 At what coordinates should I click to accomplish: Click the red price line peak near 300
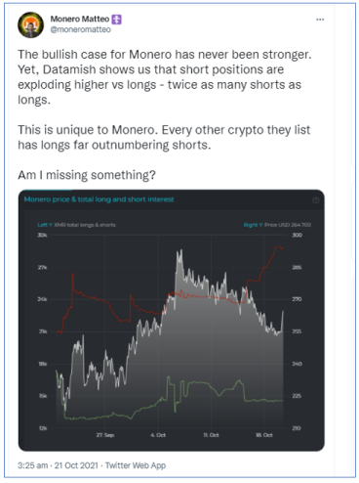[278, 247]
